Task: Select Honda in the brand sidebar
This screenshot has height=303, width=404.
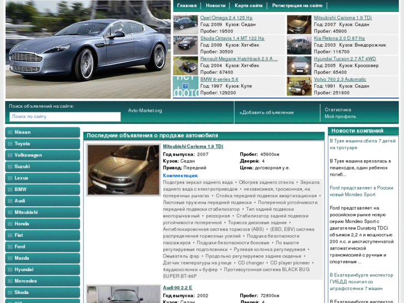Action: click(43, 224)
